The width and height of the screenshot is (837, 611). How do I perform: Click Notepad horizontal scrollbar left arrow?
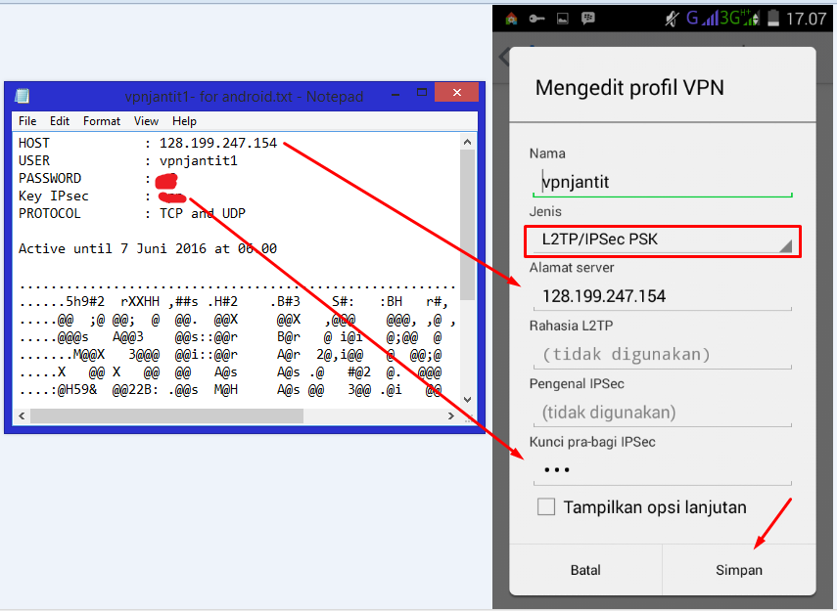22,415
